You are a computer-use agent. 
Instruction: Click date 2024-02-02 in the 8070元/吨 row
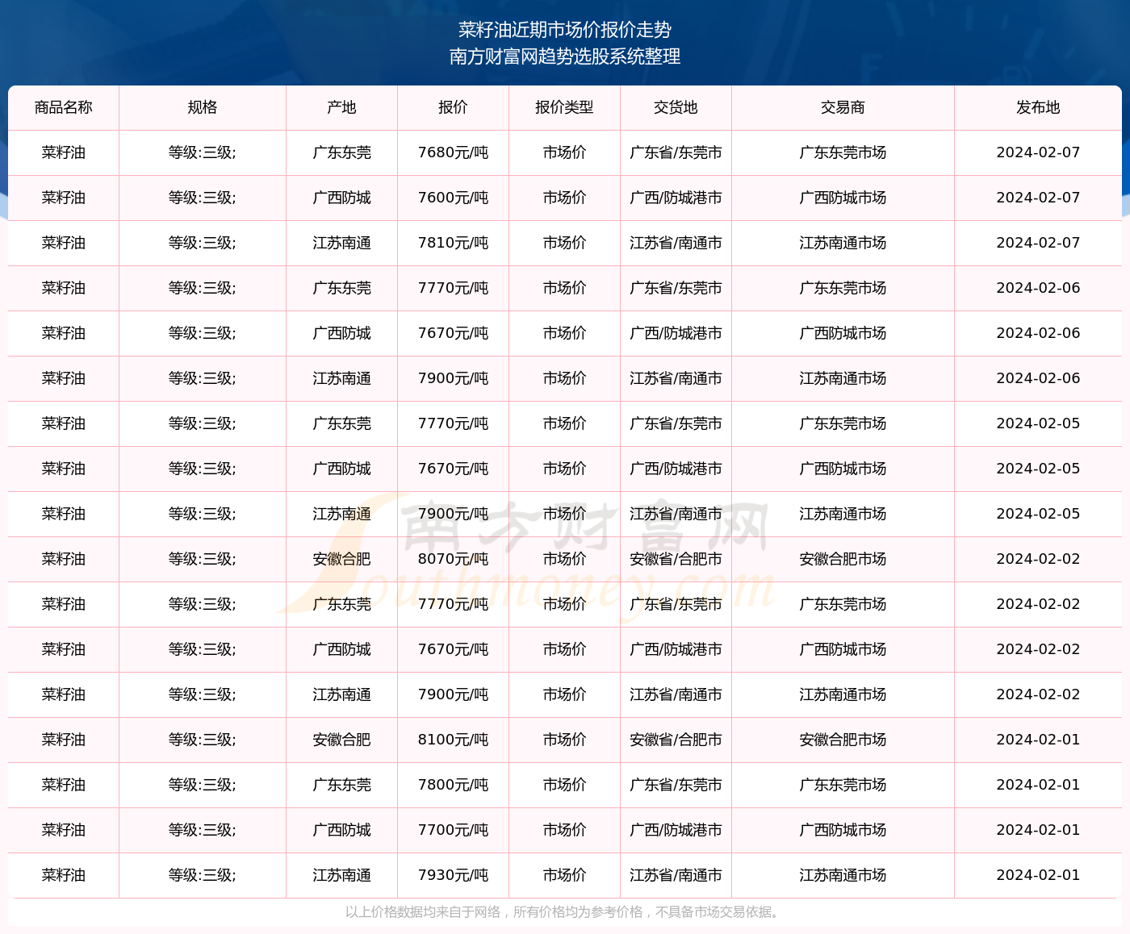click(x=1039, y=559)
